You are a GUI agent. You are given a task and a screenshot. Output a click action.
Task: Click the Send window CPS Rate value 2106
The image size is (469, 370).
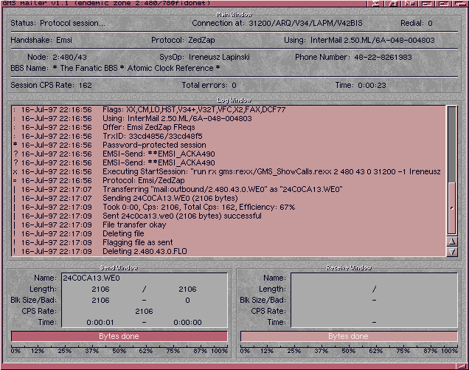144,311
